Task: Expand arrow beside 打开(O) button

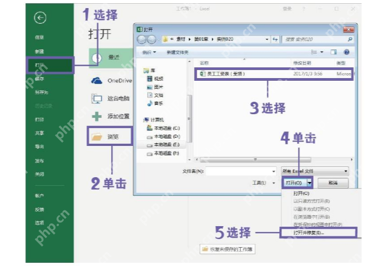Action: pos(309,183)
